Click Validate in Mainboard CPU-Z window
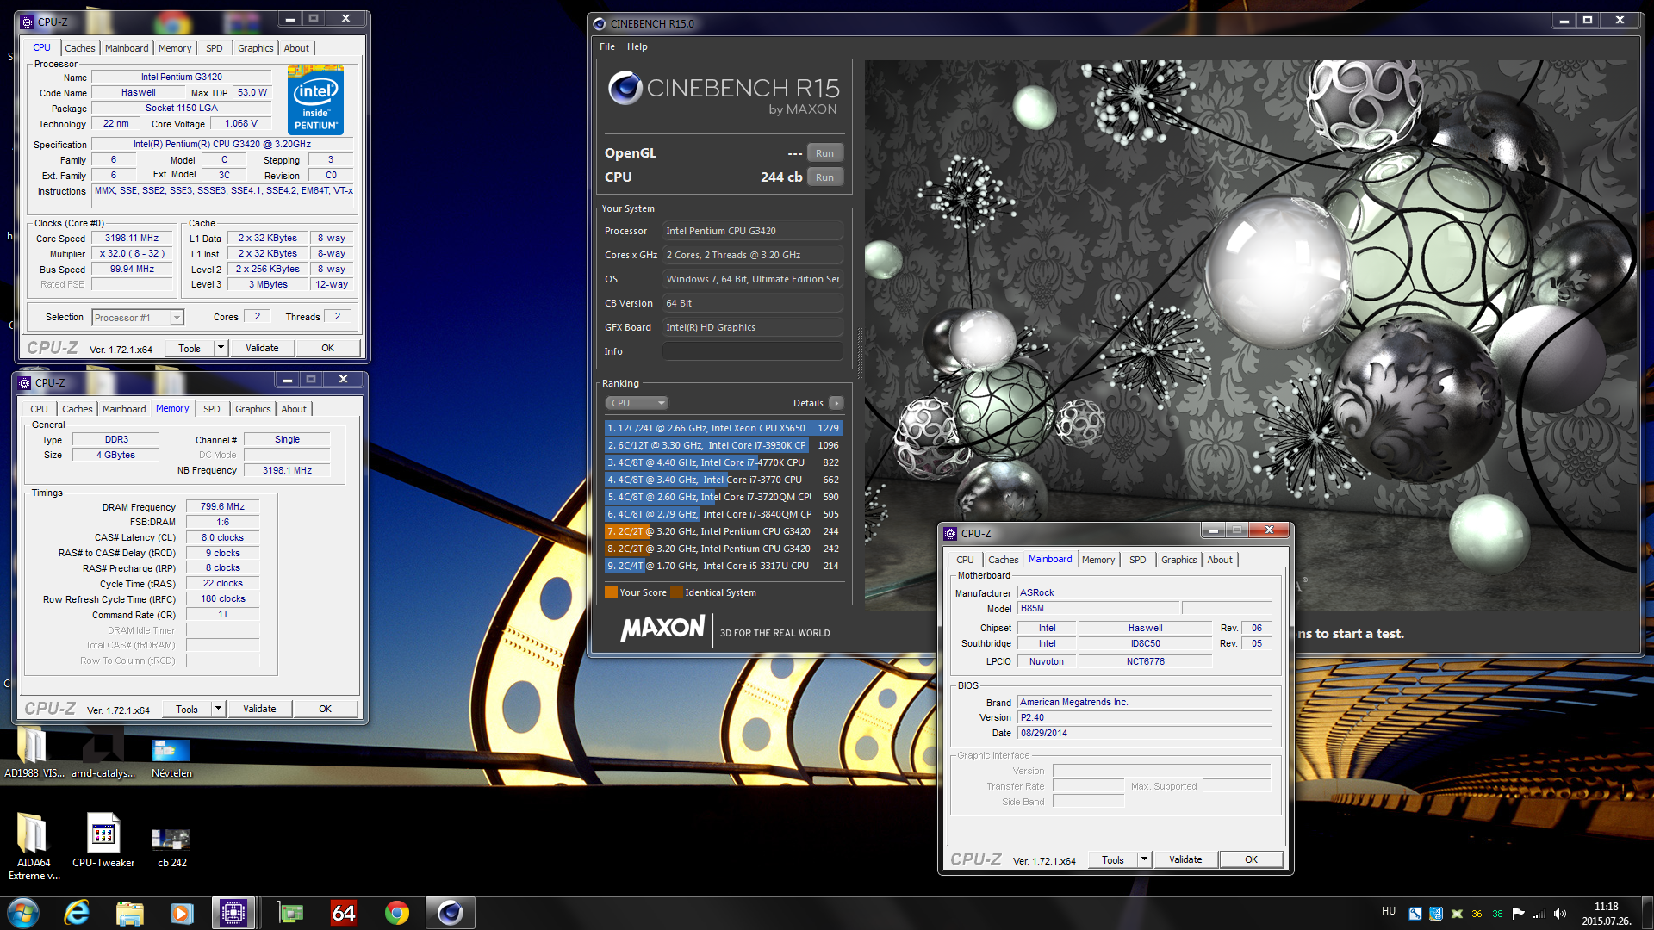 coord(1185,859)
